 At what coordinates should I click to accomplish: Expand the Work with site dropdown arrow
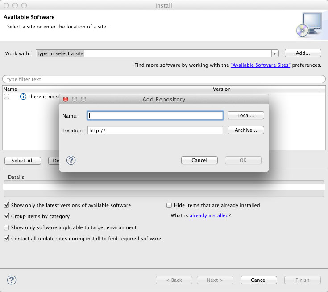tap(275, 53)
